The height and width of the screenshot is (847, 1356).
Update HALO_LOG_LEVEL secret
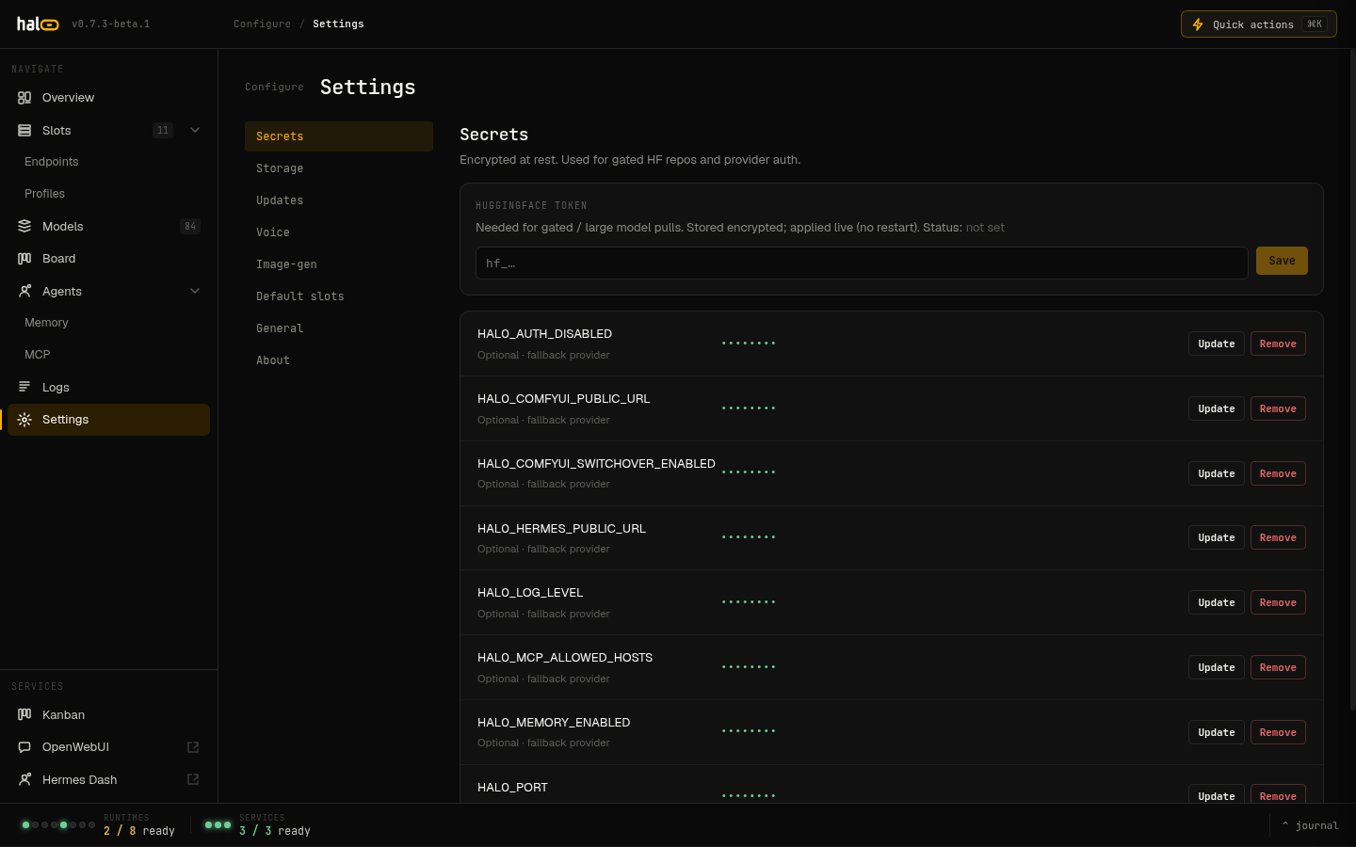(1217, 602)
